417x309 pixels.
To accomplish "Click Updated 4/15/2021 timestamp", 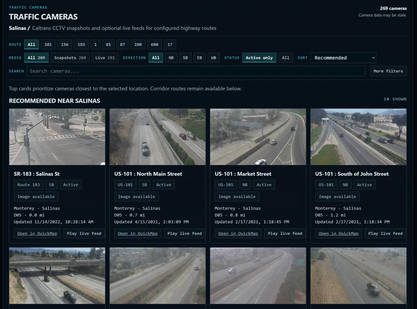I will (x=152, y=222).
